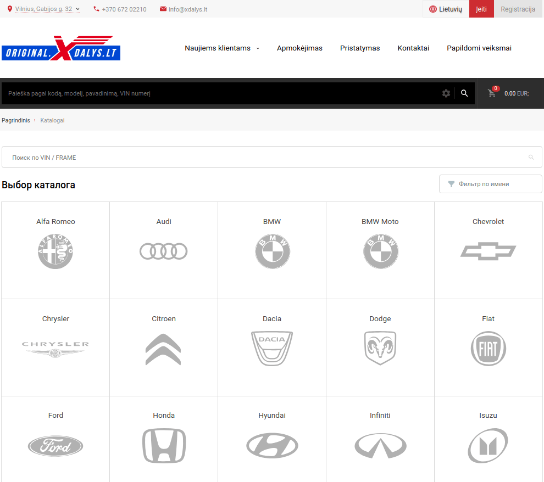Image resolution: width=544 pixels, height=482 pixels.
Task: Go to the Kontaktai page
Action: (x=413, y=48)
